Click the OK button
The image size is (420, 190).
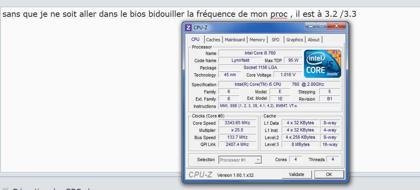pyautogui.click(x=329, y=174)
